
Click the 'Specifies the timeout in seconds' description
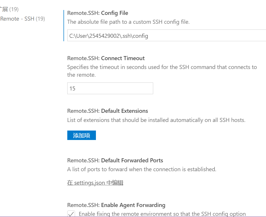(x=162, y=71)
